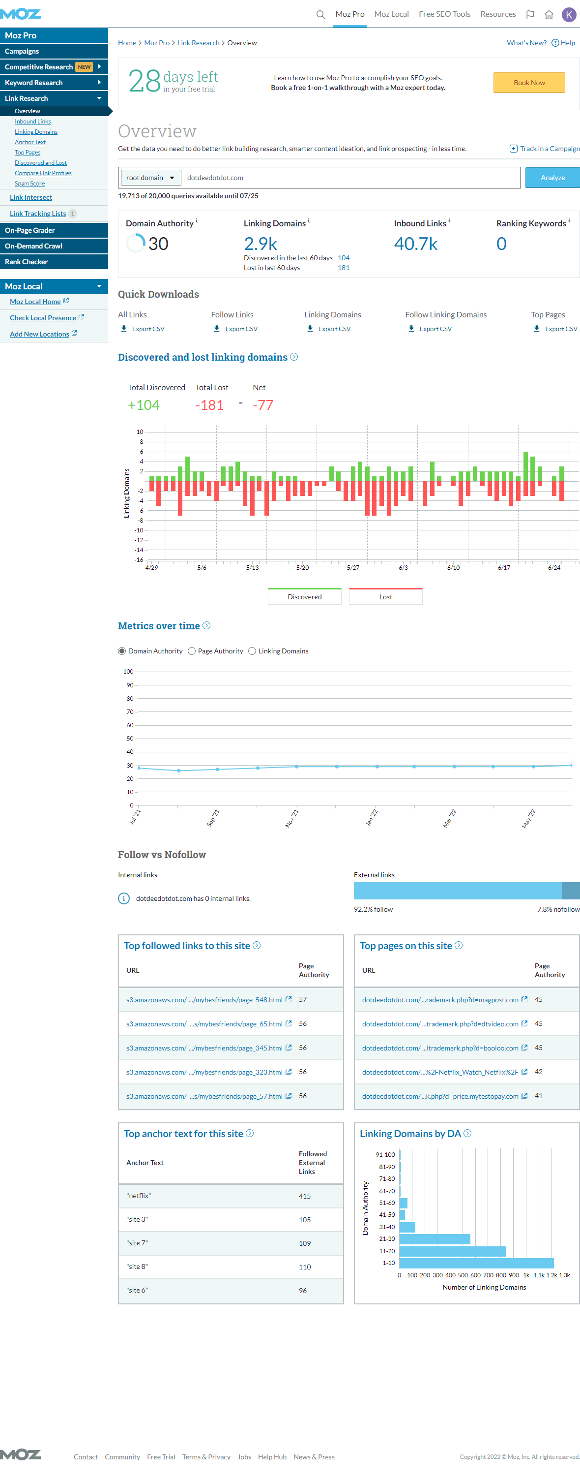
Task: Toggle the Discovered legend series
Action: click(305, 596)
